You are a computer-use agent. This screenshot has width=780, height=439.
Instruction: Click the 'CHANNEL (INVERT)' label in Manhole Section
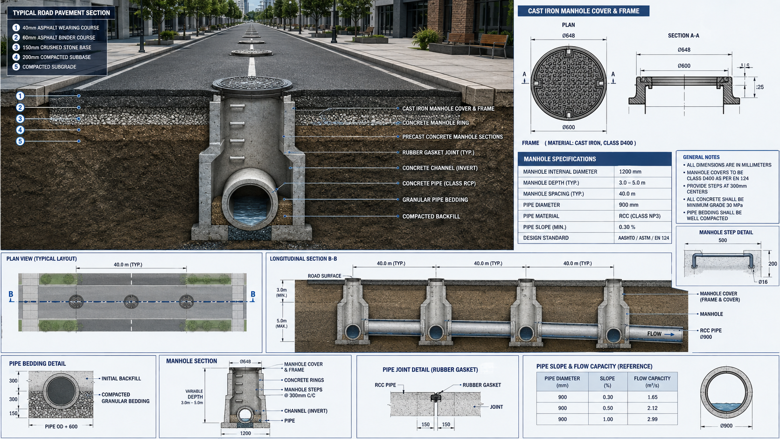pos(306,411)
